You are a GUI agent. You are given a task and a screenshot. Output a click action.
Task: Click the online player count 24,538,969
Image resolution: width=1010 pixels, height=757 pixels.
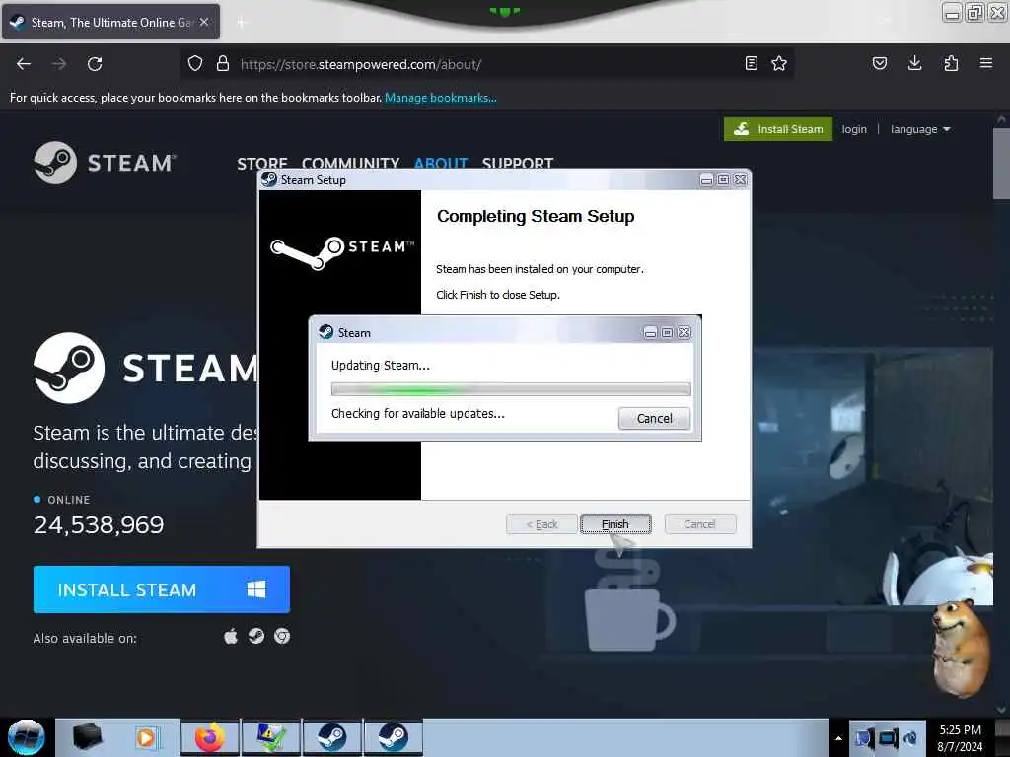(99, 525)
